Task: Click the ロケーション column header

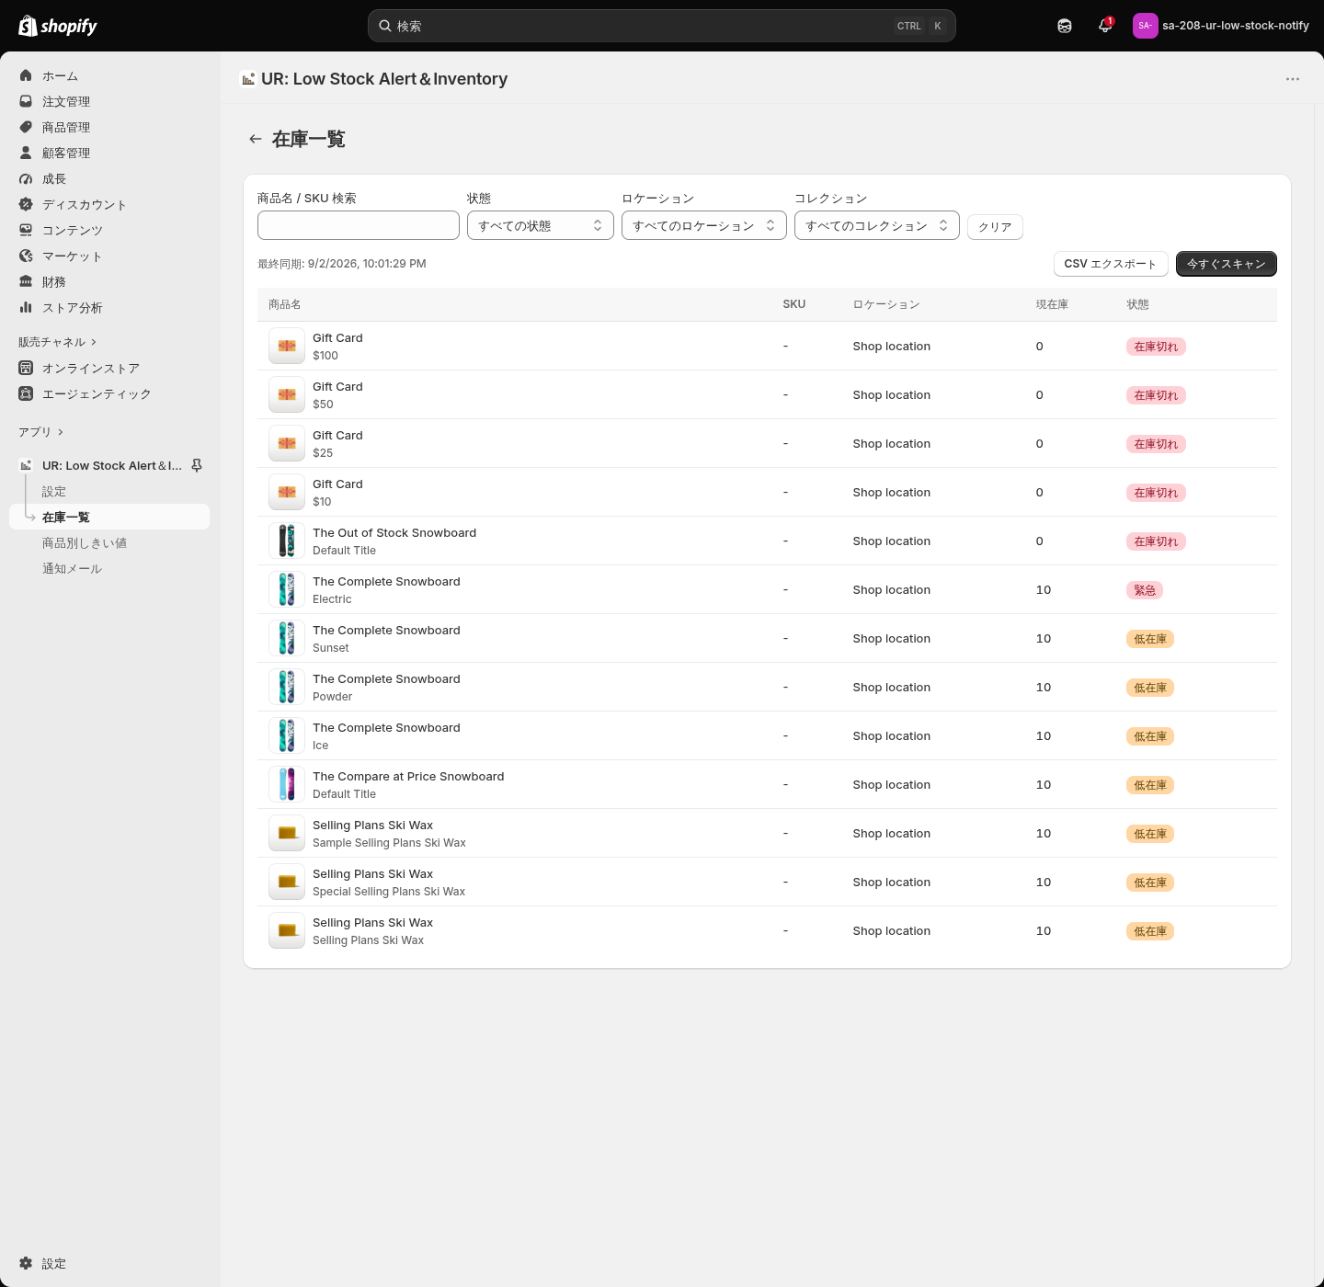Action: (886, 304)
